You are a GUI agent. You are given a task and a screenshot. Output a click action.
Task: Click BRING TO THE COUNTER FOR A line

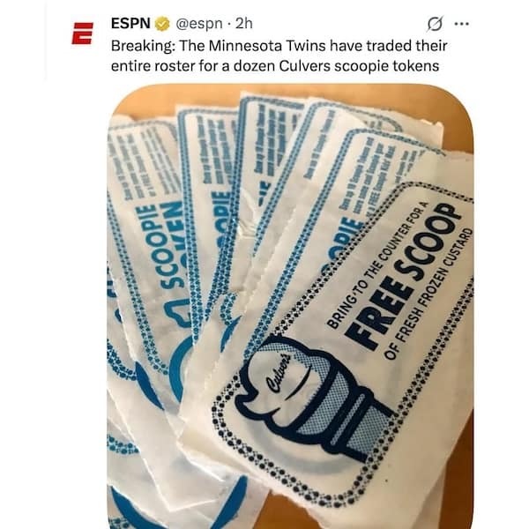[x=377, y=264]
